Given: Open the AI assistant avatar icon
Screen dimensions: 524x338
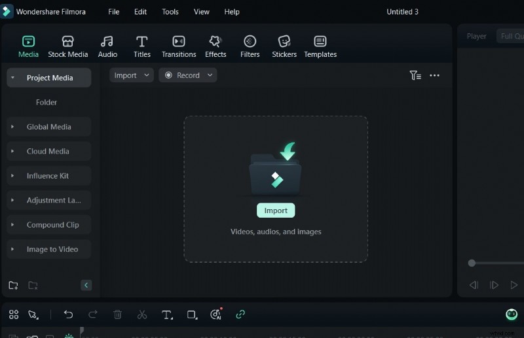Looking at the screenshot, I should tap(512, 314).
